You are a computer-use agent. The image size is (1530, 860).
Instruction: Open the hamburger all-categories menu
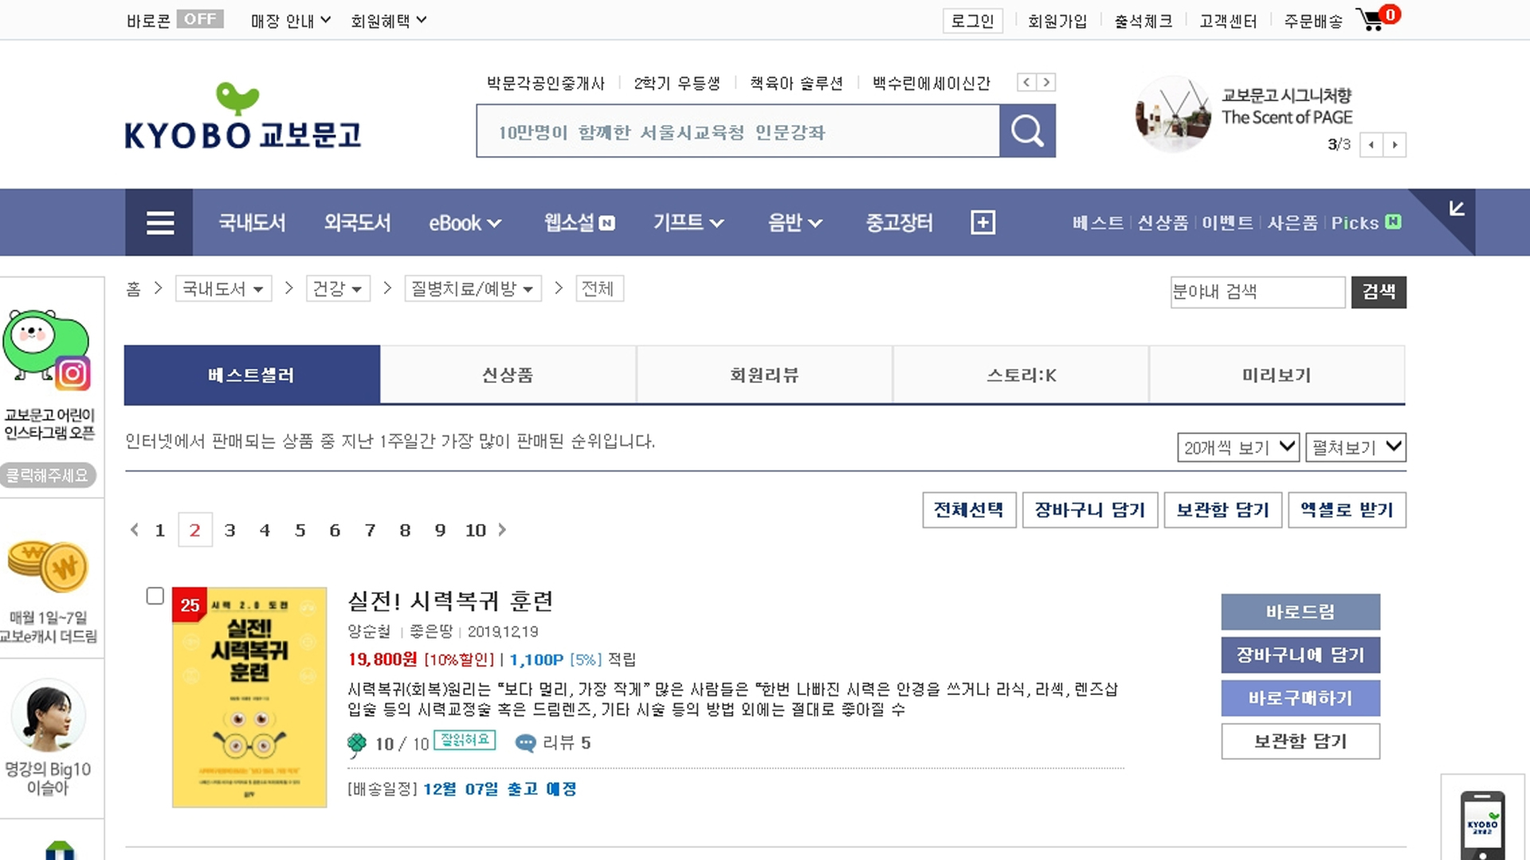[159, 223]
